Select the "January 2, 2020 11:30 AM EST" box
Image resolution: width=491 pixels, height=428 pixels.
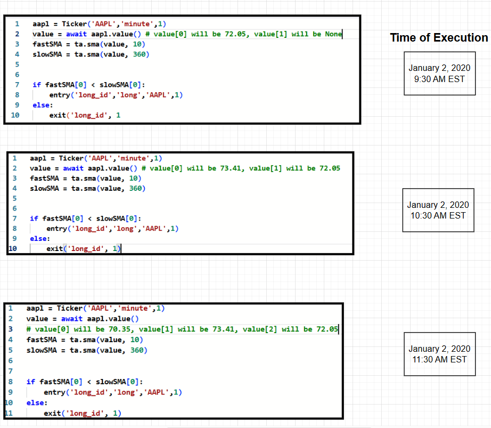tap(439, 354)
